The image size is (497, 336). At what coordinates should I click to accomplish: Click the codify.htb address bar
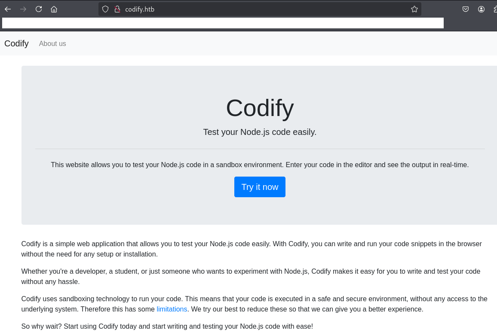click(x=258, y=9)
